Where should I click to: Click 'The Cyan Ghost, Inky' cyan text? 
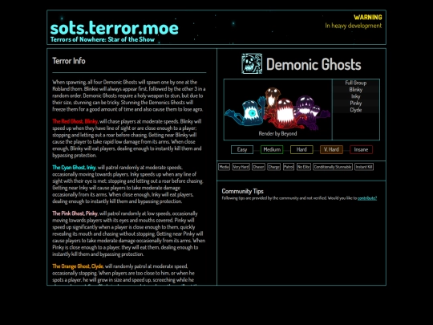tap(74, 168)
